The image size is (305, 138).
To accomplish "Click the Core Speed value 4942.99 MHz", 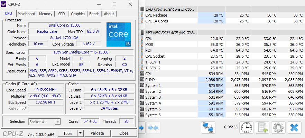I will click(x=46, y=90).
